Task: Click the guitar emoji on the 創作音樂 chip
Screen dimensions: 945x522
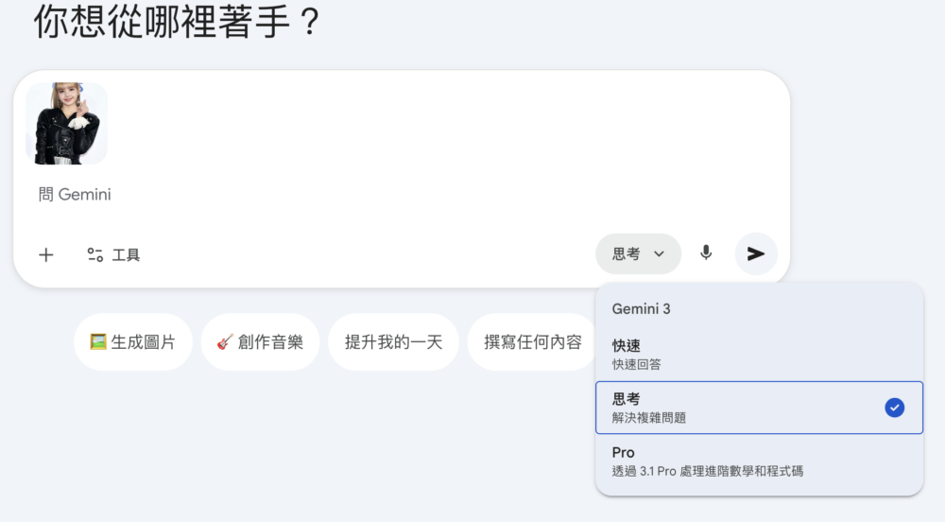Action: (225, 342)
